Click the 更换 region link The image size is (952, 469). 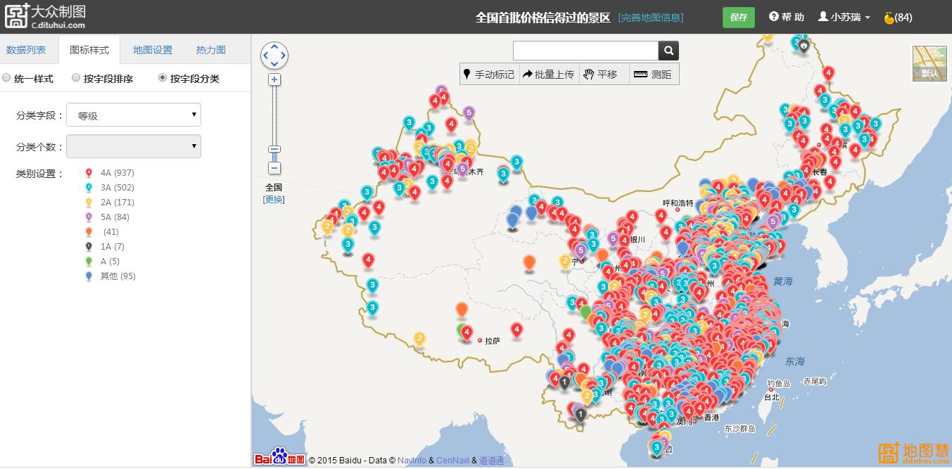point(274,200)
